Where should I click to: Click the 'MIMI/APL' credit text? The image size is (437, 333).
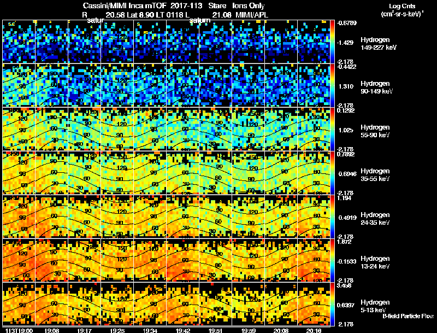point(252,15)
